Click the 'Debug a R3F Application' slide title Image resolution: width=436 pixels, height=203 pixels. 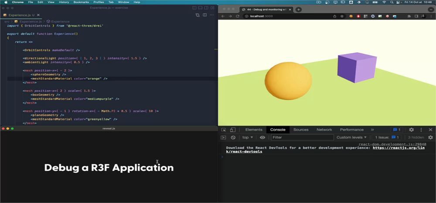point(109,168)
